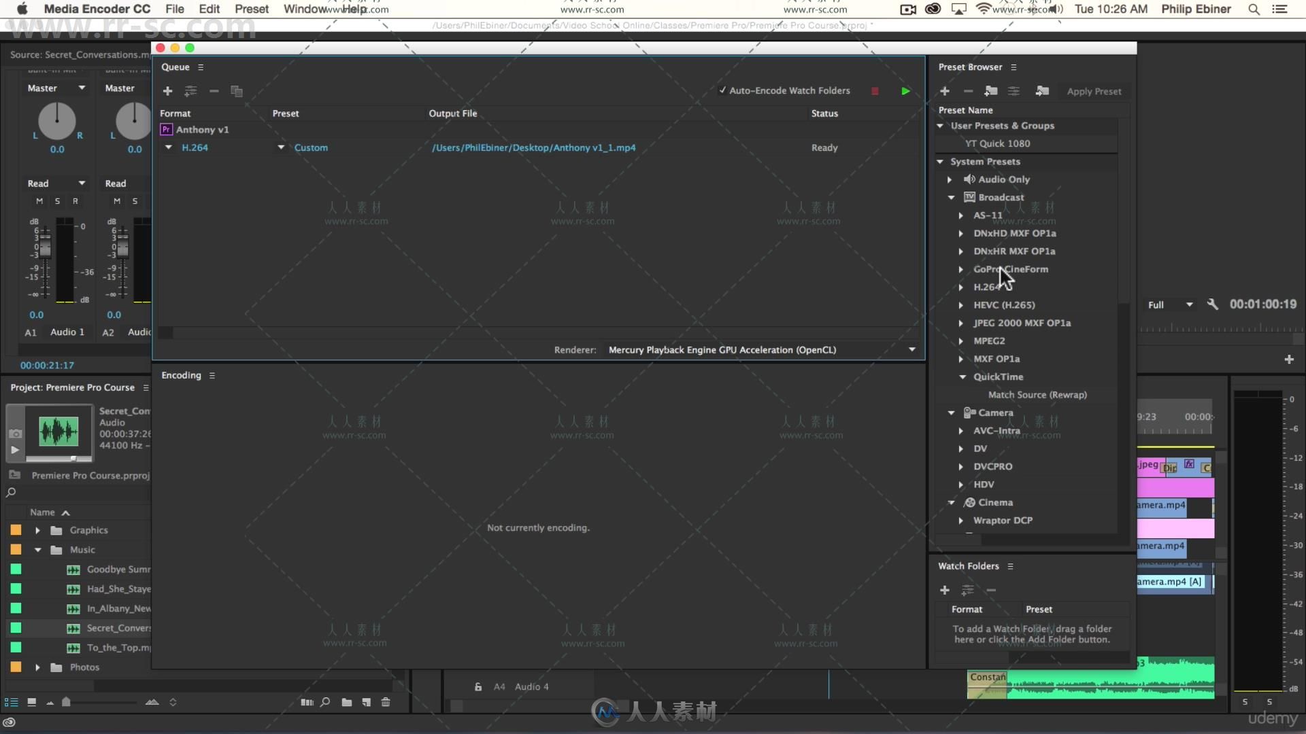Click the output file path for Anthony v1_1.mp4
Viewport: 1306px width, 734px height.
(532, 147)
